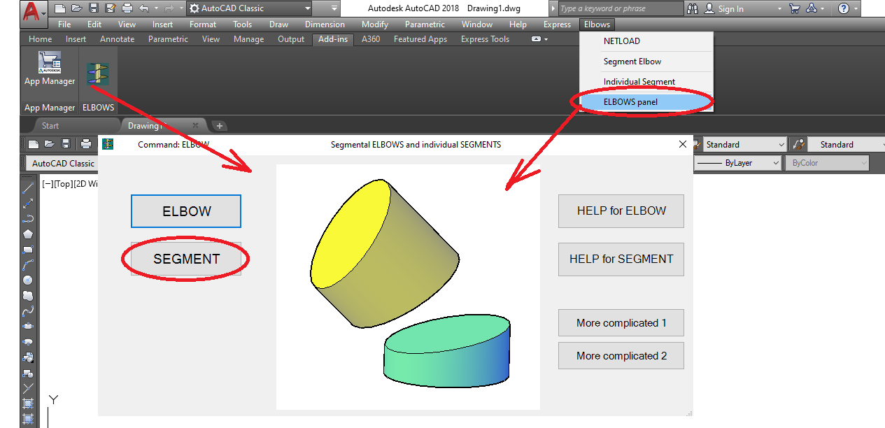The height and width of the screenshot is (428, 885).
Task: Click Plot printer icon in quick access toolbar
Action: tap(127, 8)
